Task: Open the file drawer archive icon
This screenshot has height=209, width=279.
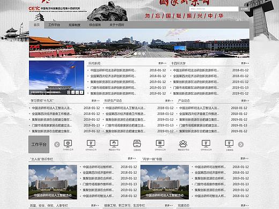Action: [x=137, y=144]
